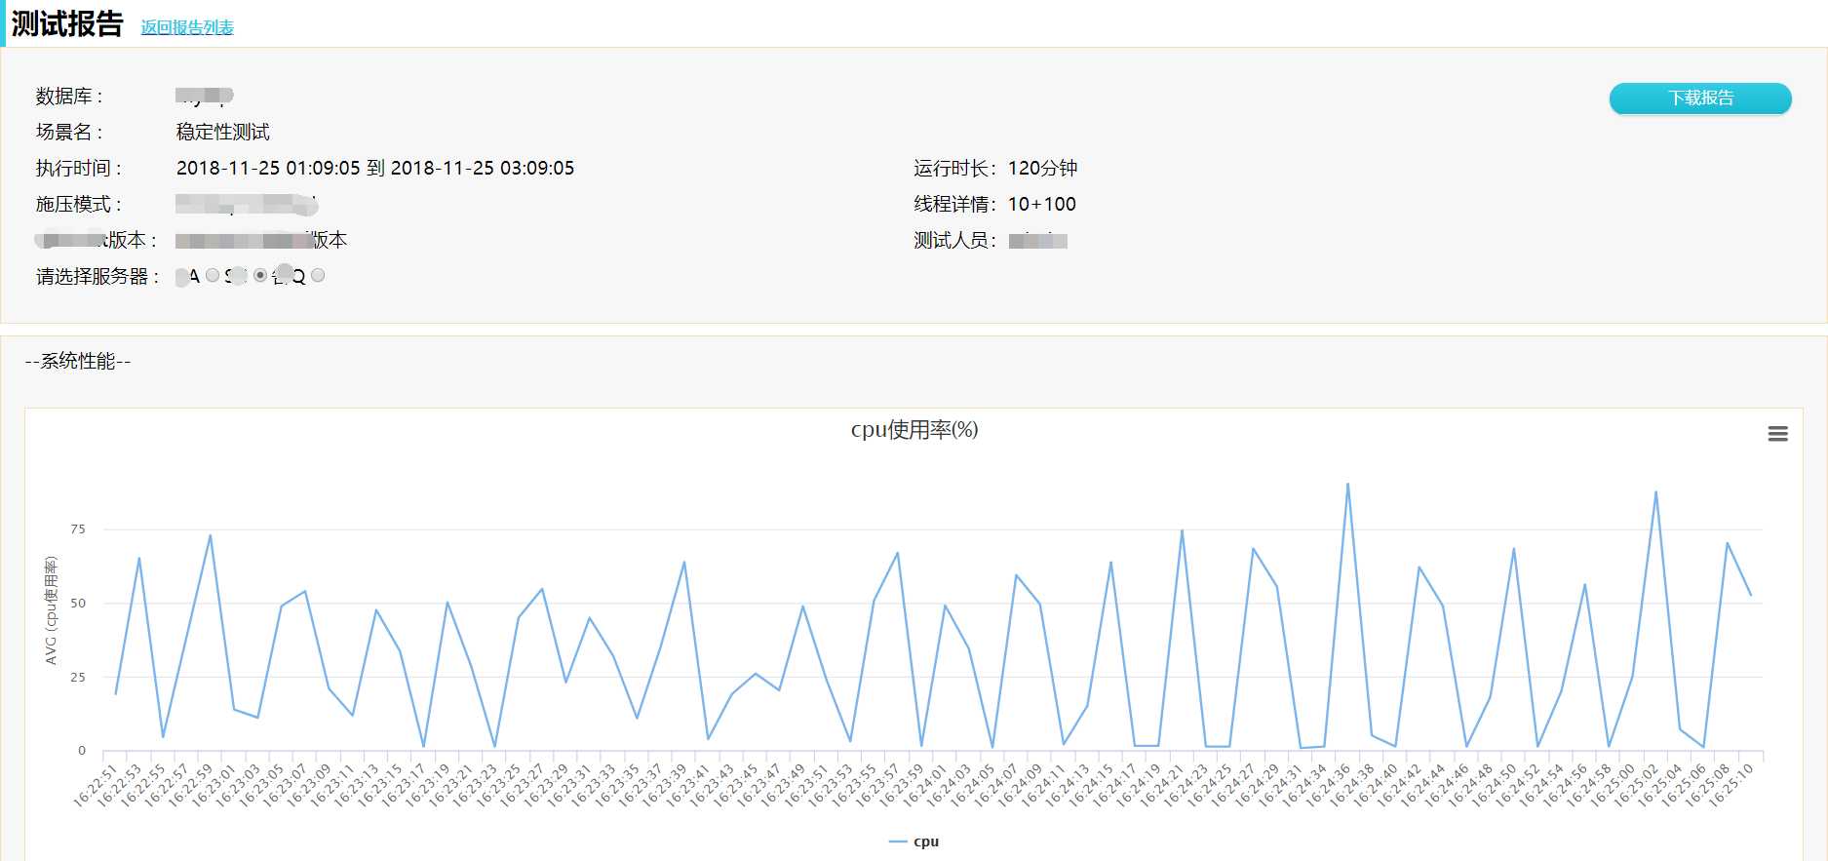Click the 下载报告 download button

[x=1700, y=98]
